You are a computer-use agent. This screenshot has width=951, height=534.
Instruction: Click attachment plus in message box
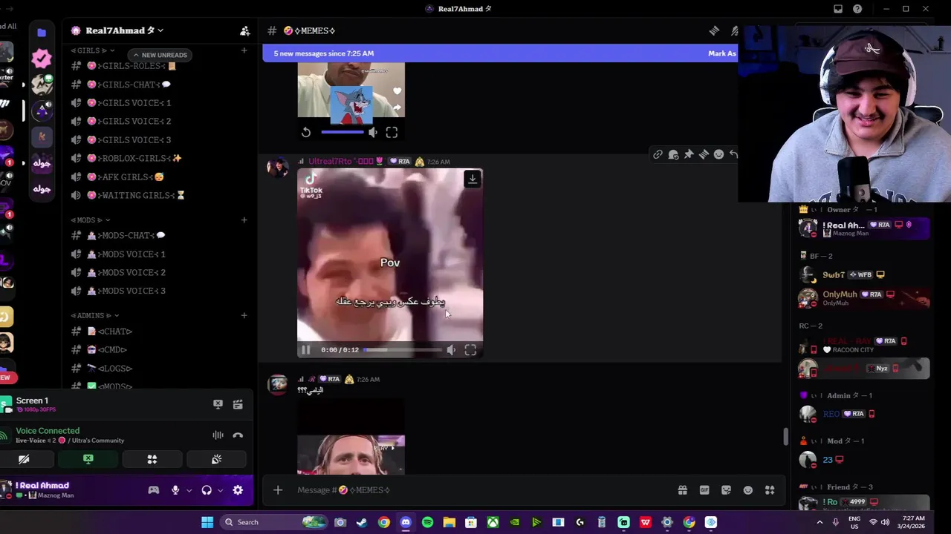click(278, 490)
